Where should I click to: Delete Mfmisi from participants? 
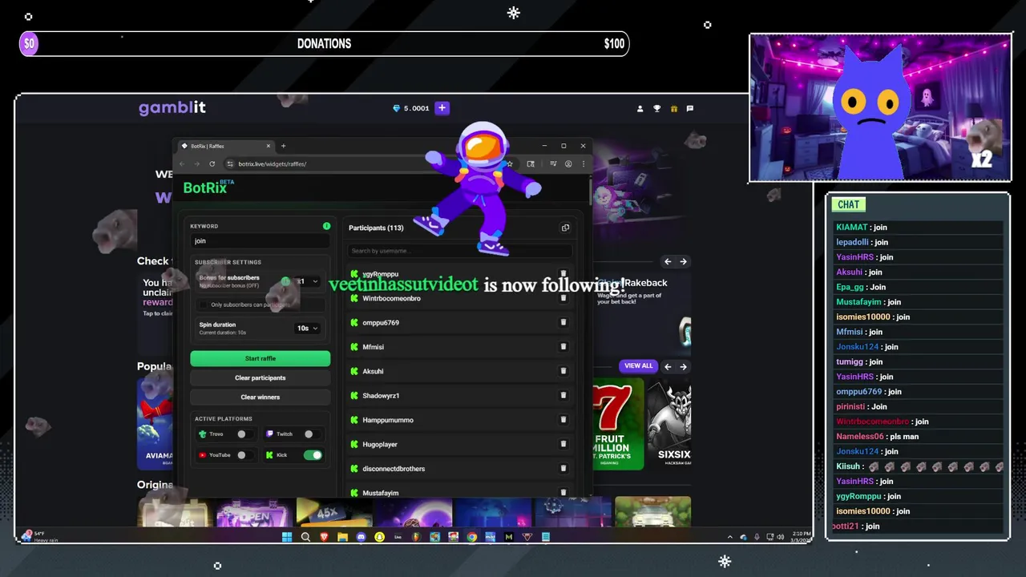coord(563,347)
